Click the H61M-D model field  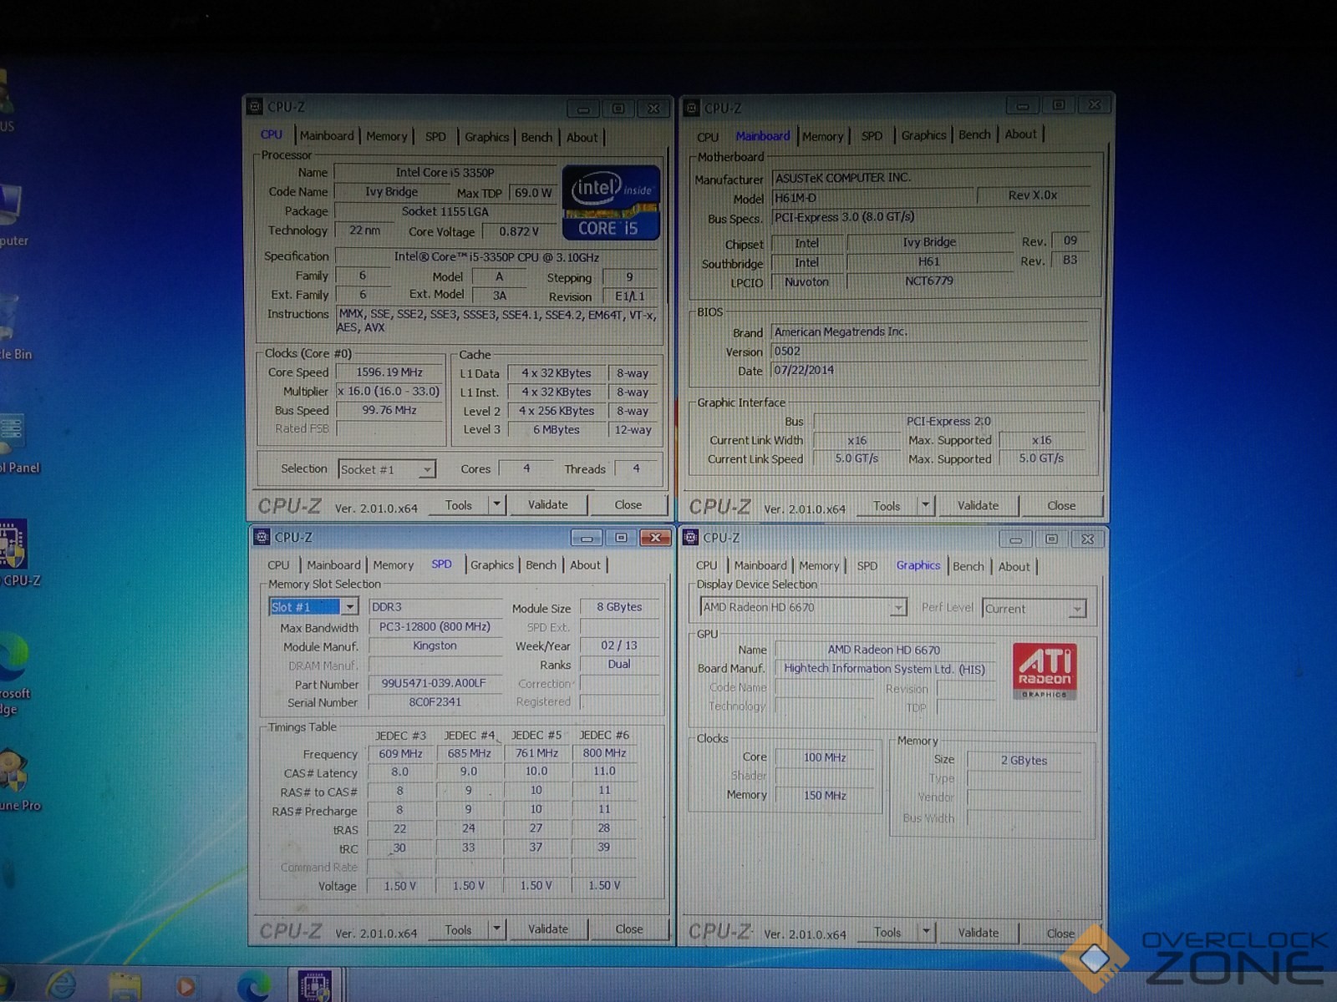[x=872, y=198]
